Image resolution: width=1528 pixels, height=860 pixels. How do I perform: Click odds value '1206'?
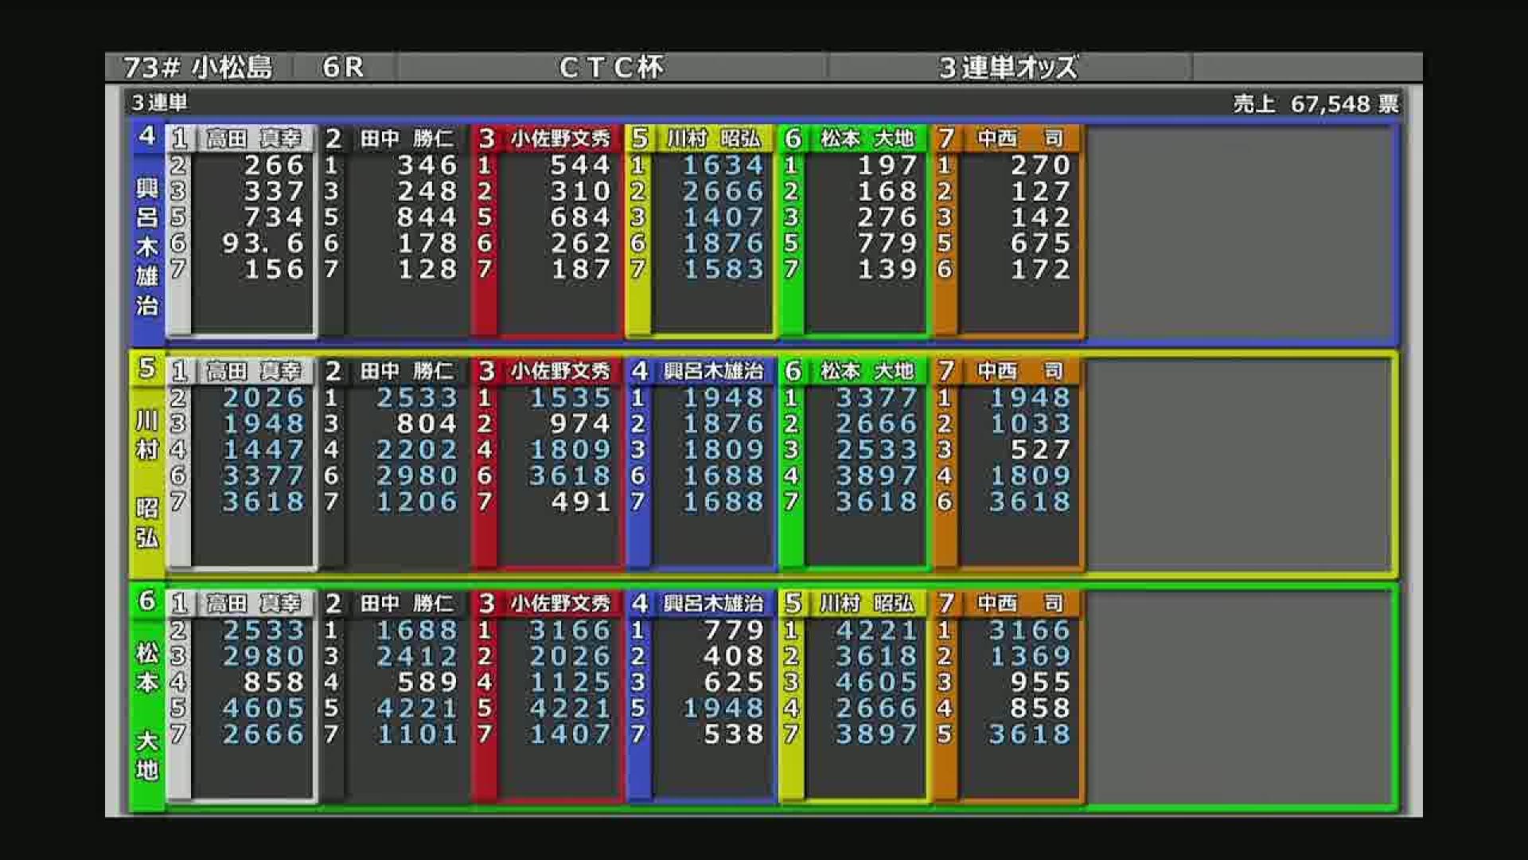pyautogui.click(x=417, y=502)
